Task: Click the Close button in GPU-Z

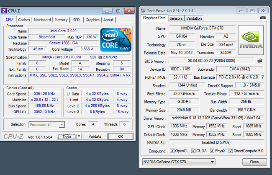Action: (x=254, y=162)
